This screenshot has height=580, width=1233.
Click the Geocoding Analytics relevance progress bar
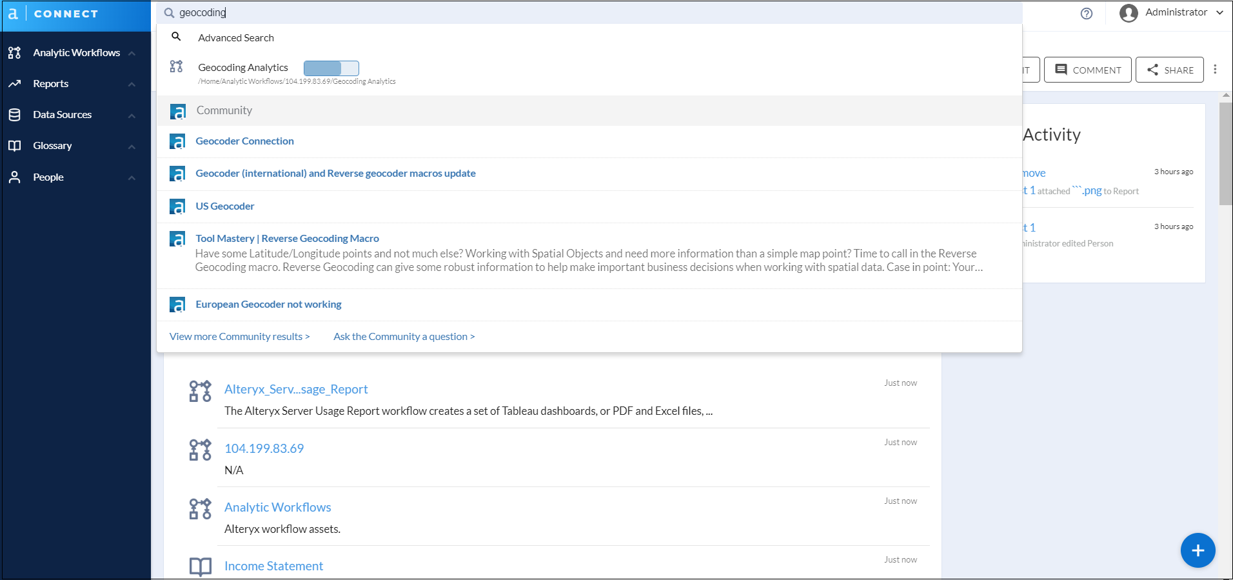coord(331,68)
